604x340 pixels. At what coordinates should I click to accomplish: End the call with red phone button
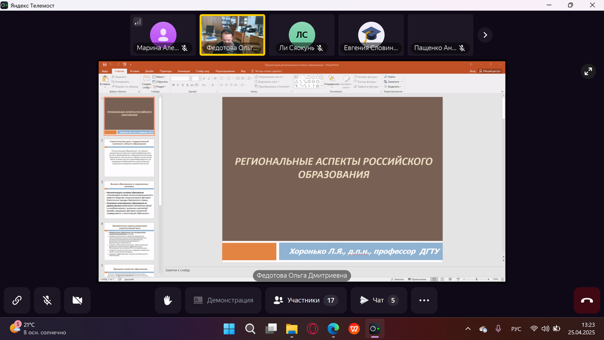pyautogui.click(x=587, y=300)
